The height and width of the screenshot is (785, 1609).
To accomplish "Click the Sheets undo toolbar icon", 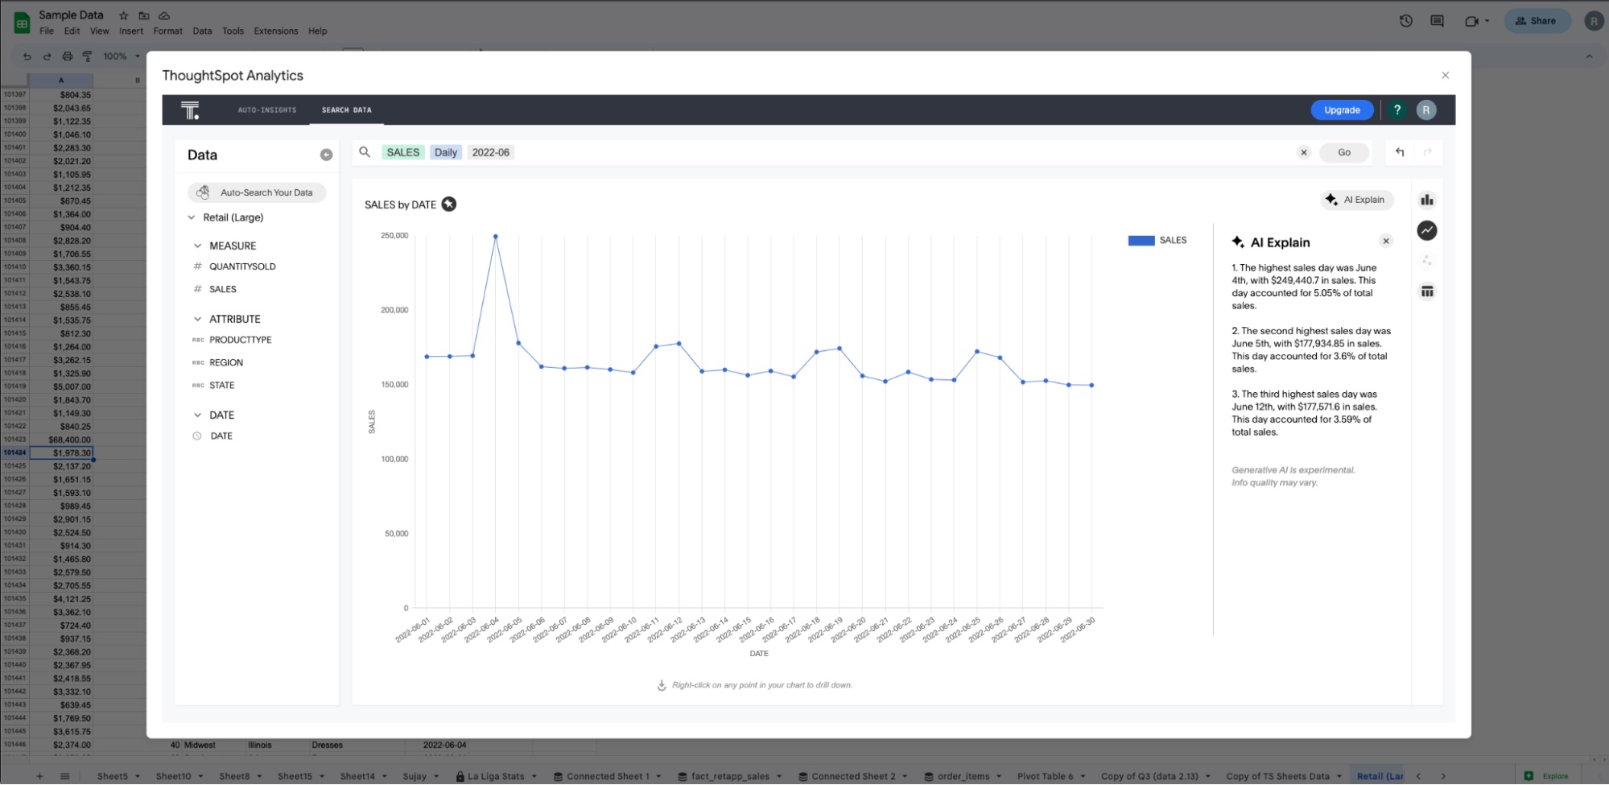I will 27,56.
